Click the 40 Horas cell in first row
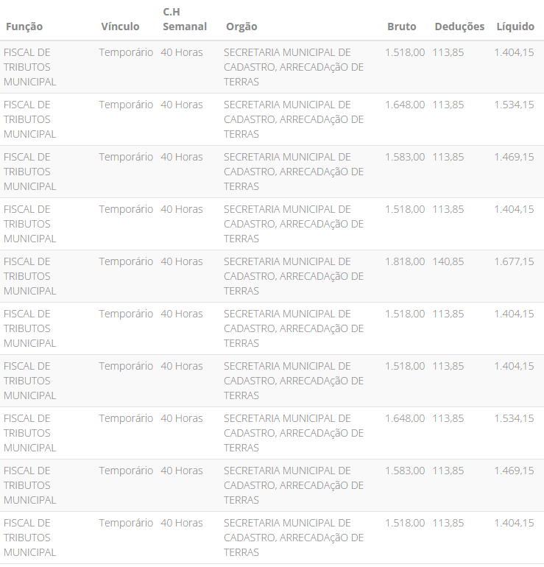Screen dimensions: 544x567 182,52
